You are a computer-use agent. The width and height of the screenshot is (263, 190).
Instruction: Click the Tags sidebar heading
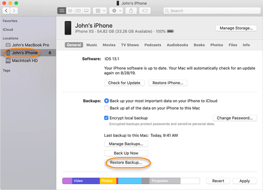6,70
